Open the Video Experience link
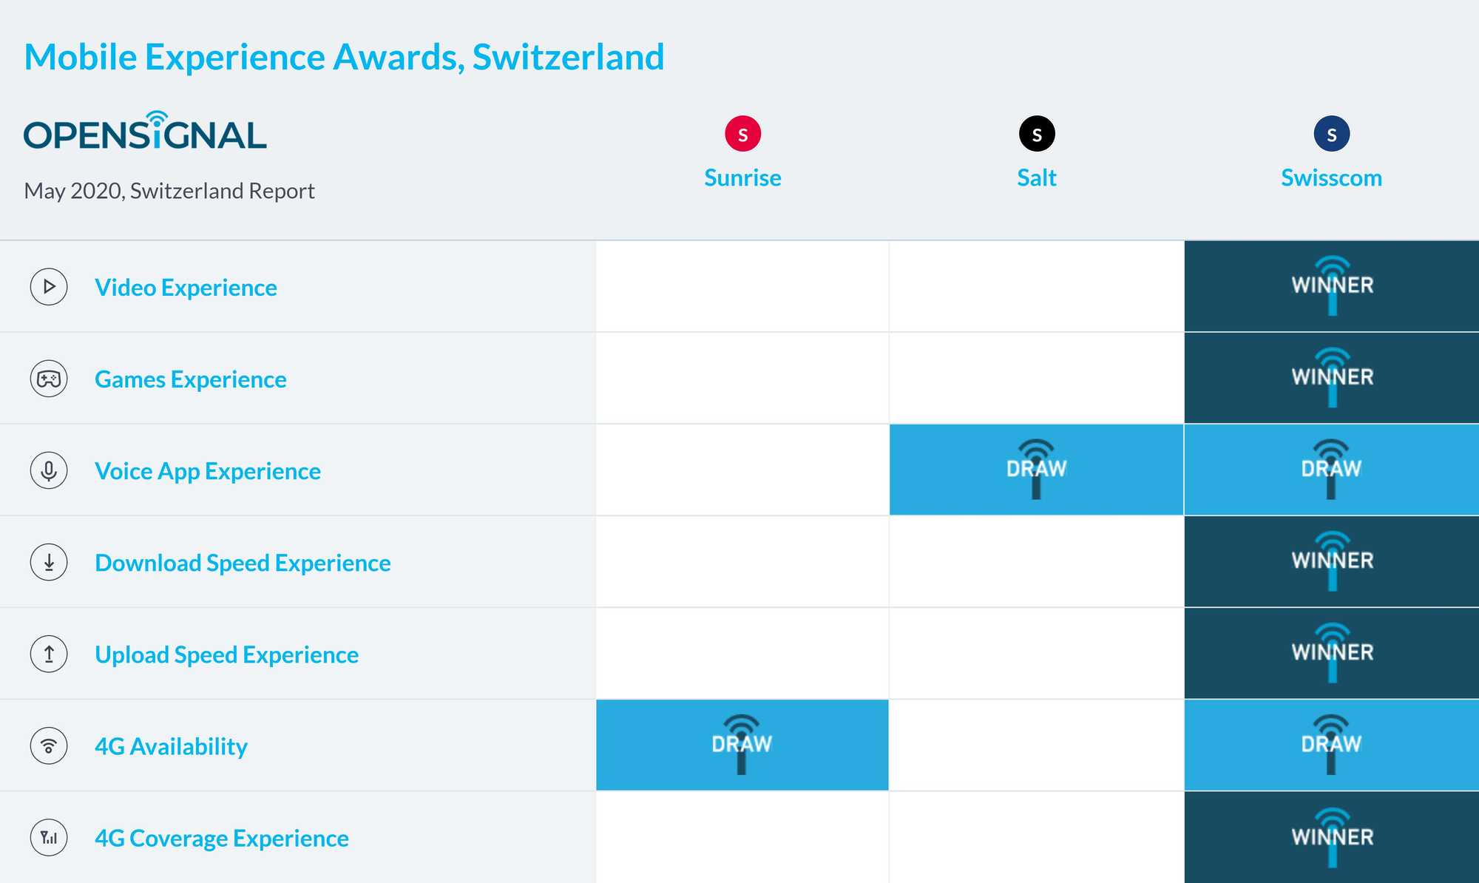The width and height of the screenshot is (1479, 883). tap(186, 288)
